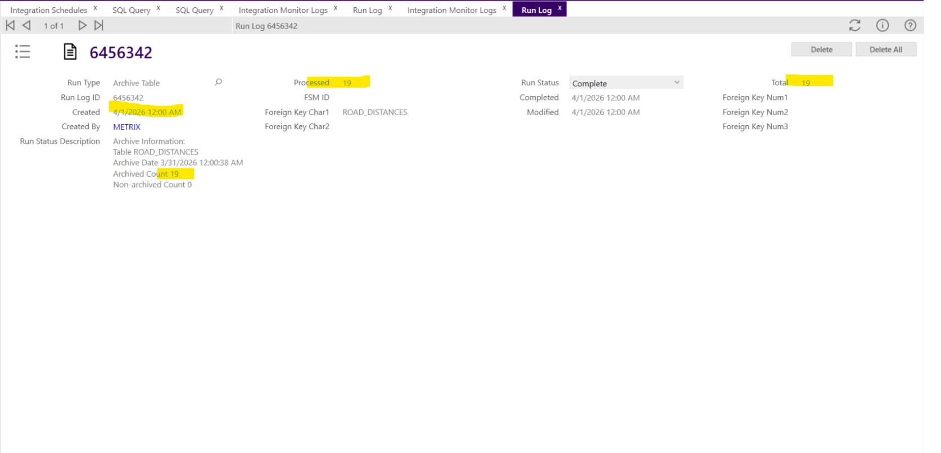Image resolution: width=941 pixels, height=453 pixels.
Task: Click the Delete button
Action: coord(821,49)
